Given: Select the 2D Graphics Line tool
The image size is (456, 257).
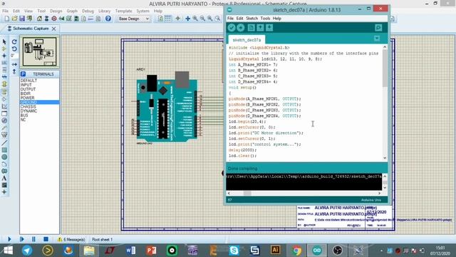Looking at the screenshot, I should [4, 143].
